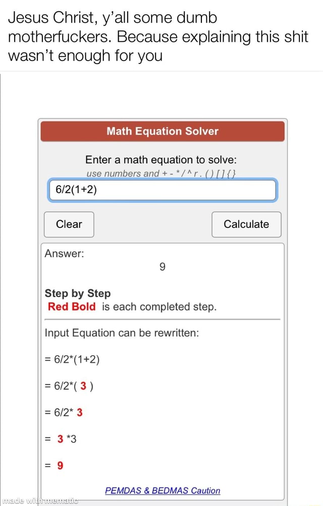Click the Red Bold legend text
The height and width of the screenshot is (506, 323).
(72, 307)
